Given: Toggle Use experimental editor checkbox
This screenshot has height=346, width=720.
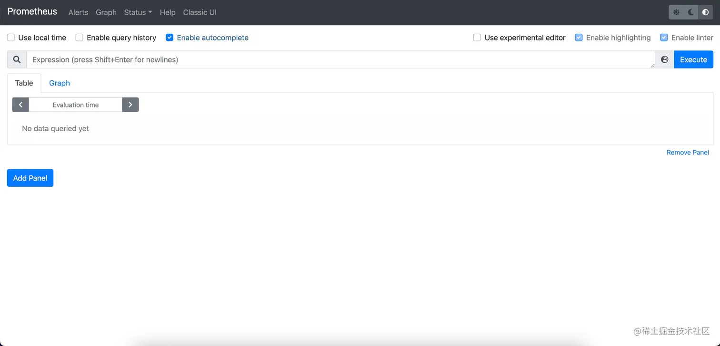Looking at the screenshot, I should 477,38.
